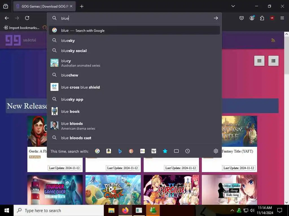Choose the 'bluechew' suggestion
This screenshot has width=289, height=216.
tap(134, 75)
